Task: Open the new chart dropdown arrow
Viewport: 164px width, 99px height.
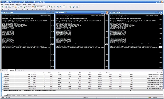Action: click(x=4, y=7)
